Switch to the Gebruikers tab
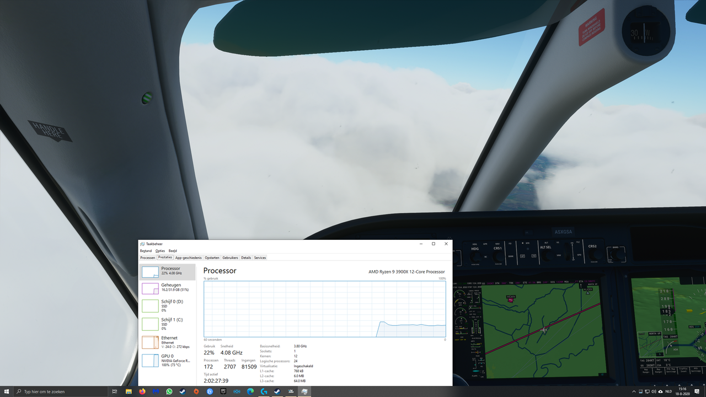Image resolution: width=706 pixels, height=397 pixels. pyautogui.click(x=230, y=257)
